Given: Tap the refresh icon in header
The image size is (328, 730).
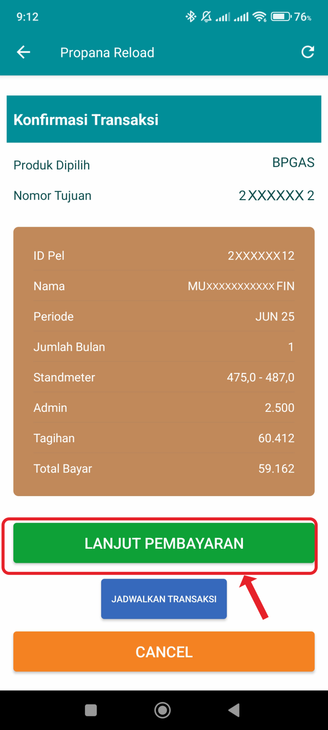Looking at the screenshot, I should pyautogui.click(x=307, y=52).
